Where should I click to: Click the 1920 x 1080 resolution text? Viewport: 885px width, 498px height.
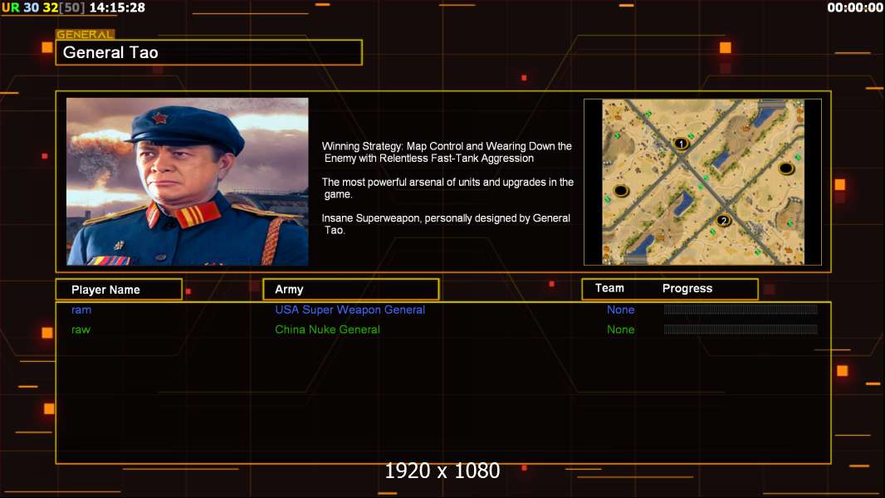[x=442, y=471]
